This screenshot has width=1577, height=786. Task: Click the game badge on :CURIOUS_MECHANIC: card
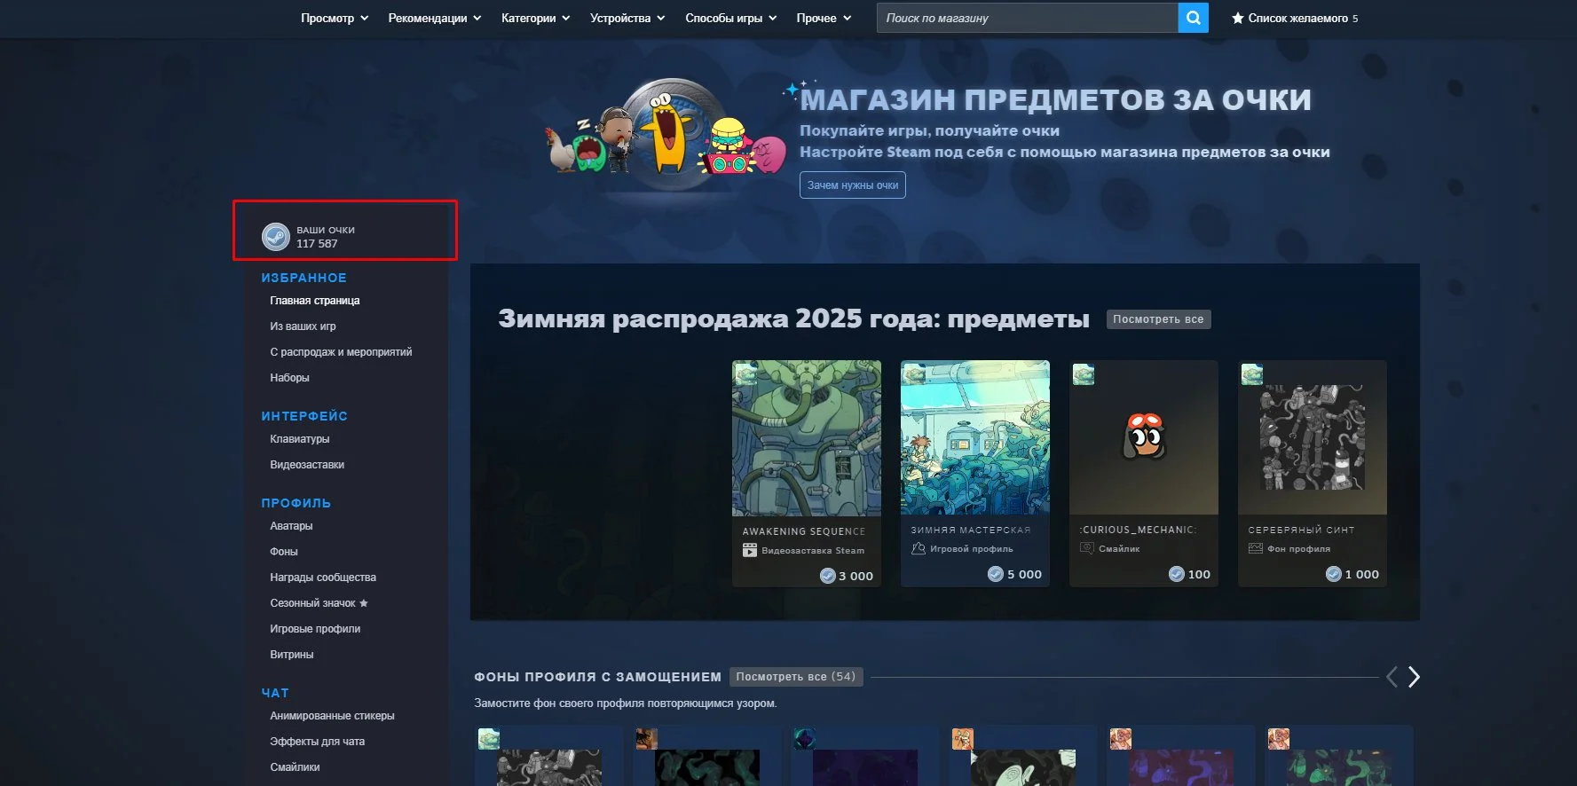[x=1084, y=374]
